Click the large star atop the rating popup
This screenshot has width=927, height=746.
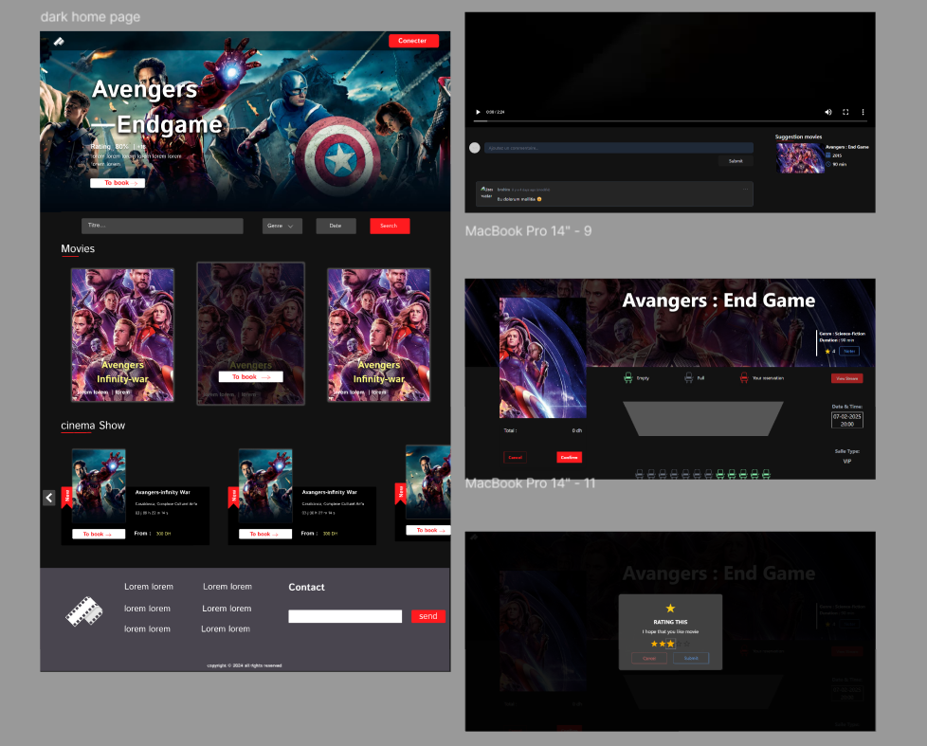coord(670,609)
